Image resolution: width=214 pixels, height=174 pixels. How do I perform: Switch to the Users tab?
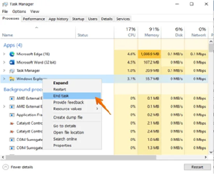tap(93, 19)
